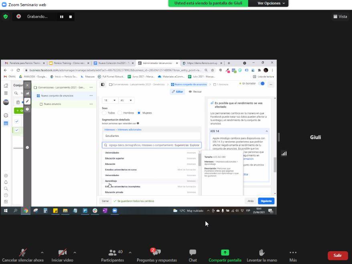Screen dimensions: 352x264
Task: Open the Ver Opciones dropdown
Action: point(271,3)
